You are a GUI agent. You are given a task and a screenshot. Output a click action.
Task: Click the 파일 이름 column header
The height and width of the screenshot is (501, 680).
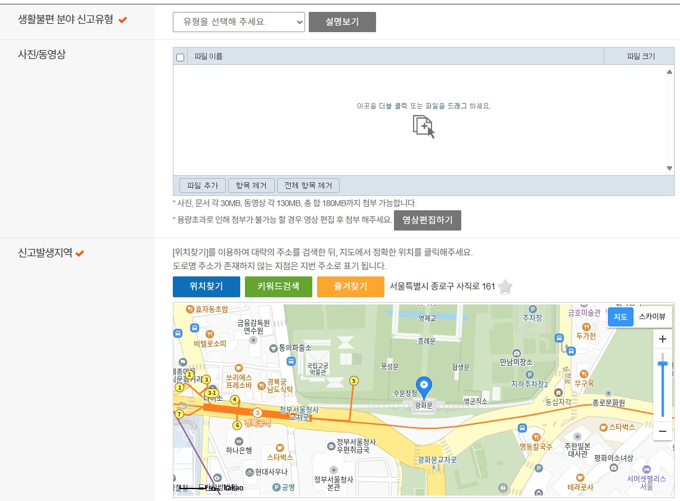point(396,57)
